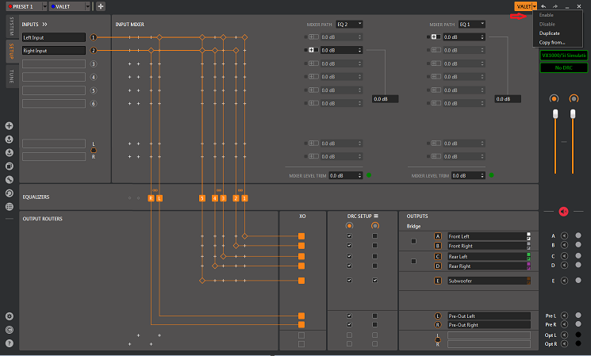Open the VALET preset dropdown at top left
This screenshot has width=591, height=356.
coord(87,6)
